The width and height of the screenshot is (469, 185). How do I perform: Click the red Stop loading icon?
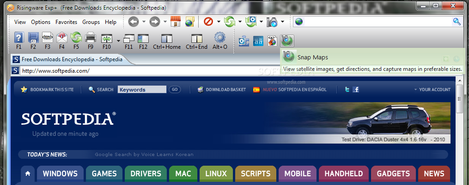pos(208,22)
